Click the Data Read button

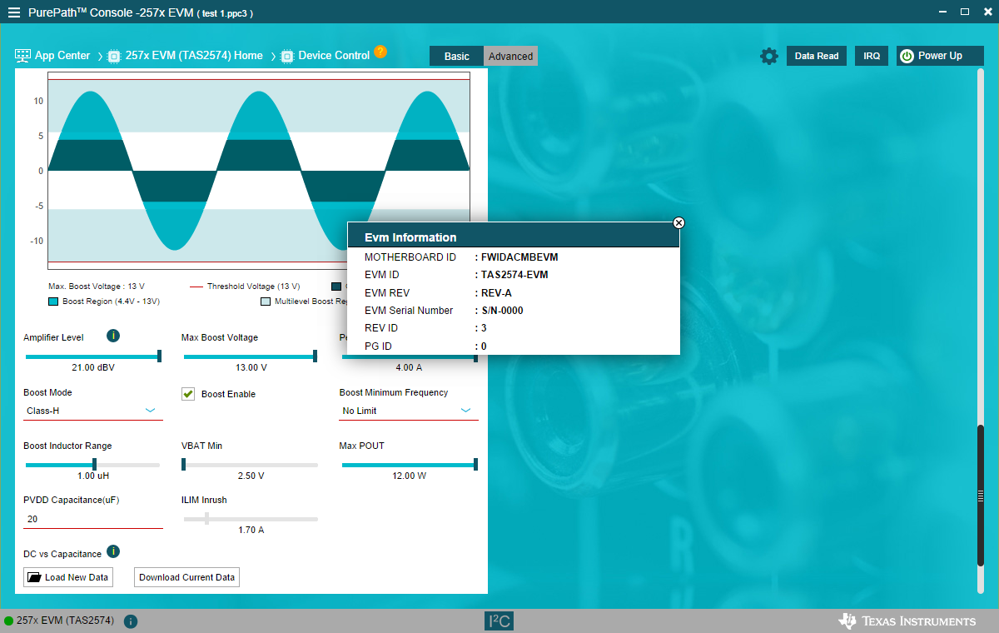click(x=817, y=56)
